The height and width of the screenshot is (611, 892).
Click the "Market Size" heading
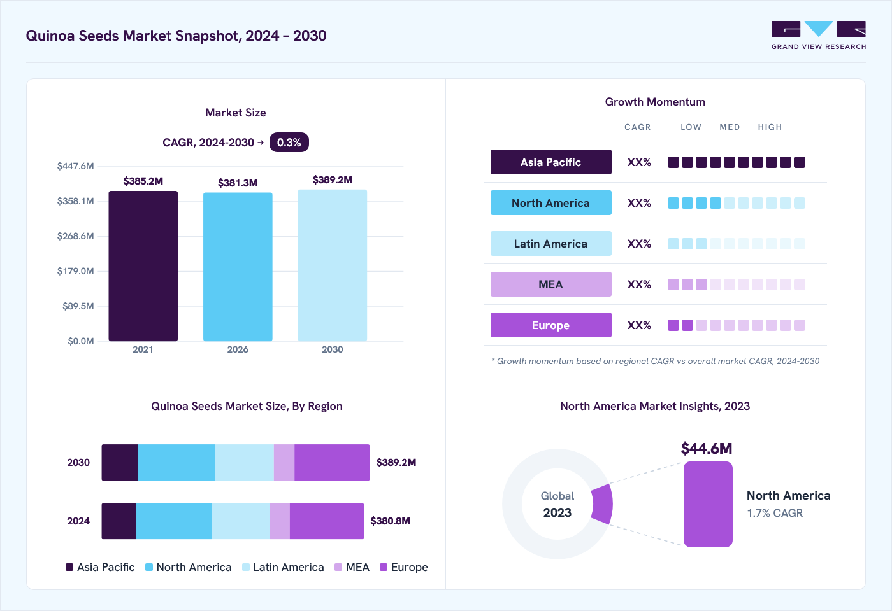(x=236, y=113)
